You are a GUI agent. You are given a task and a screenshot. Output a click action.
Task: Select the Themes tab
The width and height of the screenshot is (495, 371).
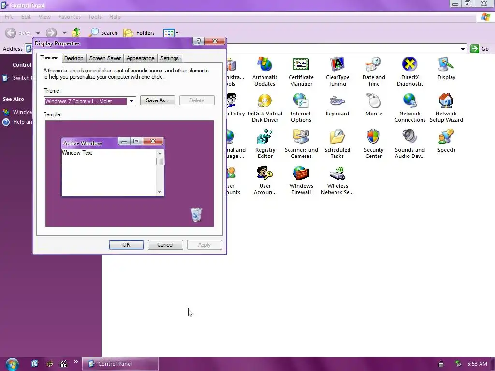[x=49, y=57]
